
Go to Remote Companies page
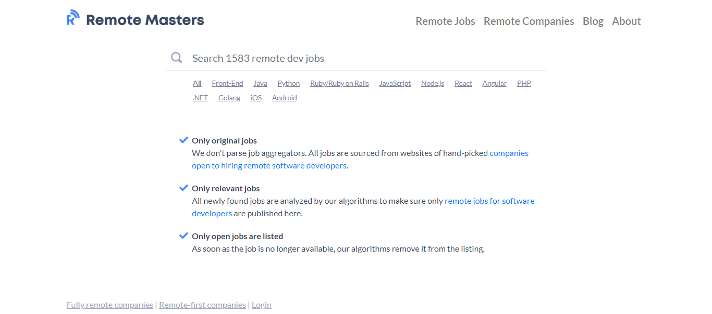529,21
